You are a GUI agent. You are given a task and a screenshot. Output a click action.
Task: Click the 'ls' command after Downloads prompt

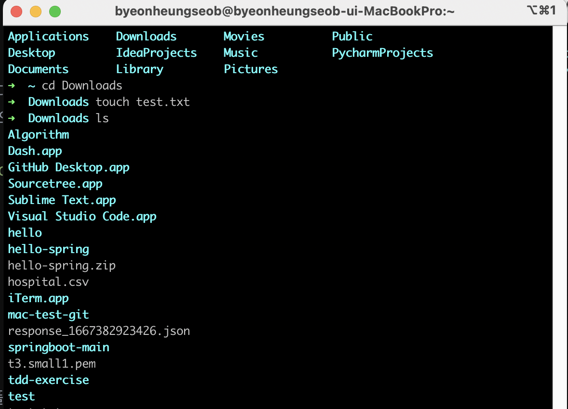(102, 118)
